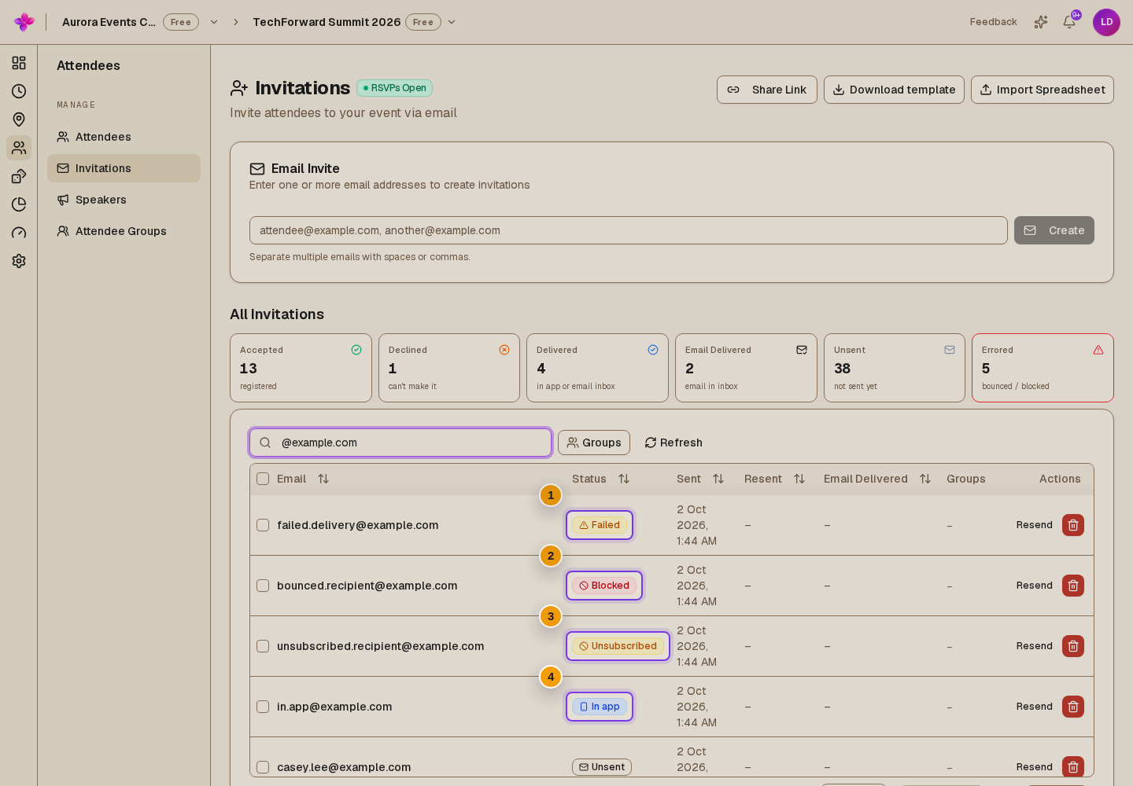Open the dashboard grid icon in left rail
1133x786 pixels.
coord(19,63)
